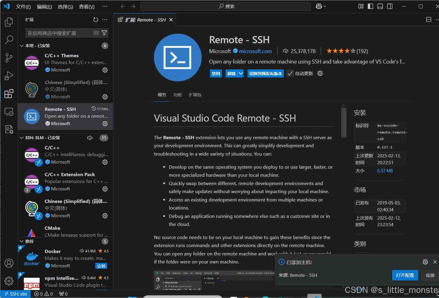Click the Open Config notification button

coord(405,275)
